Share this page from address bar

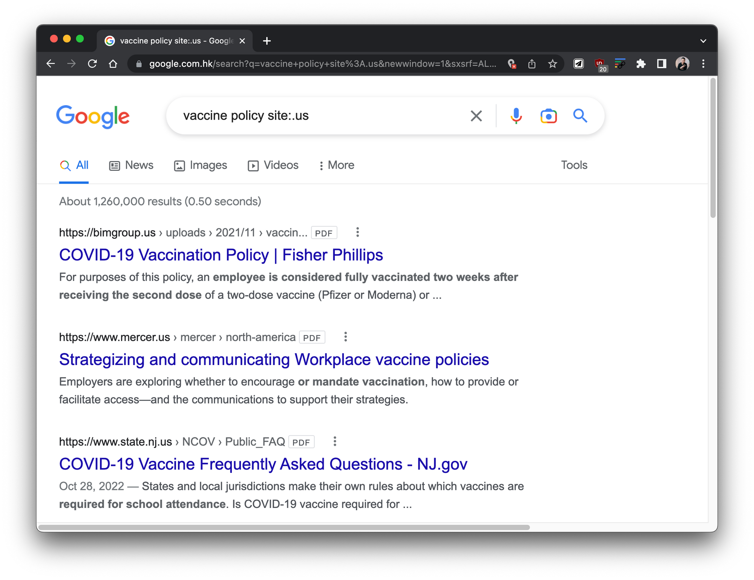tap(532, 64)
